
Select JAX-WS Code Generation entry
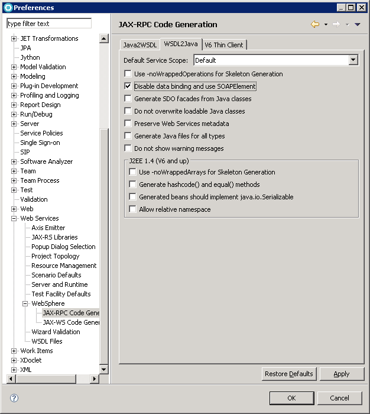[x=72, y=322]
